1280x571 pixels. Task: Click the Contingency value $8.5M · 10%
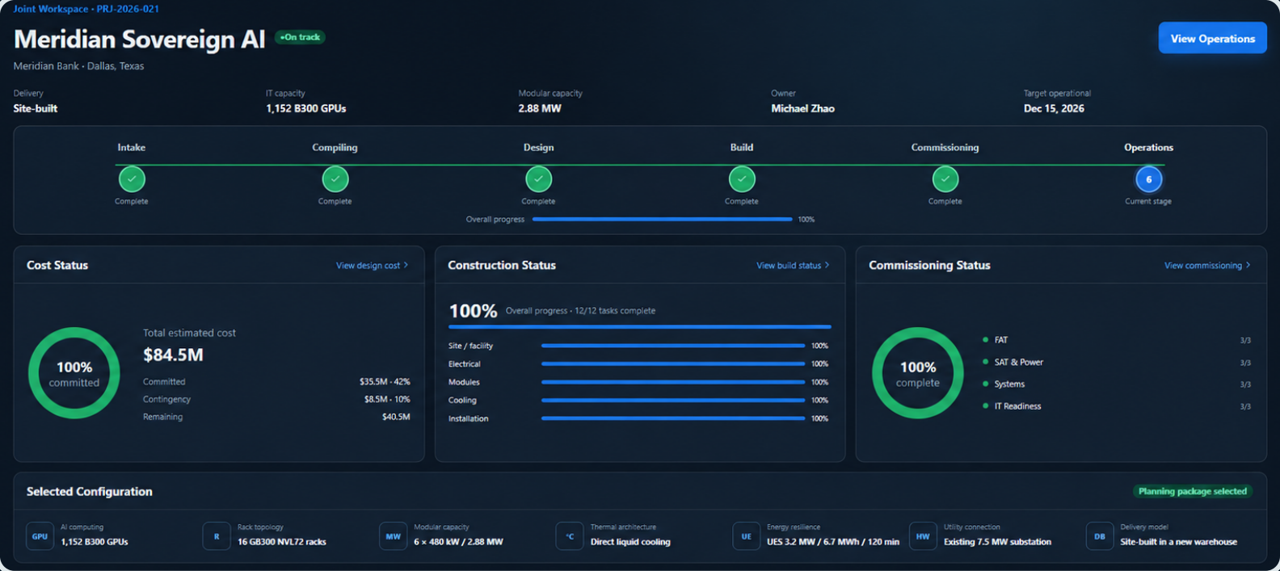[387, 399]
